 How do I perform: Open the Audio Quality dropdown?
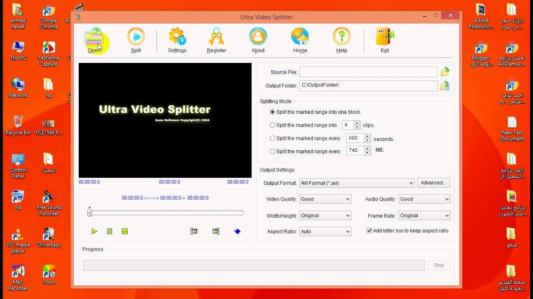click(424, 199)
